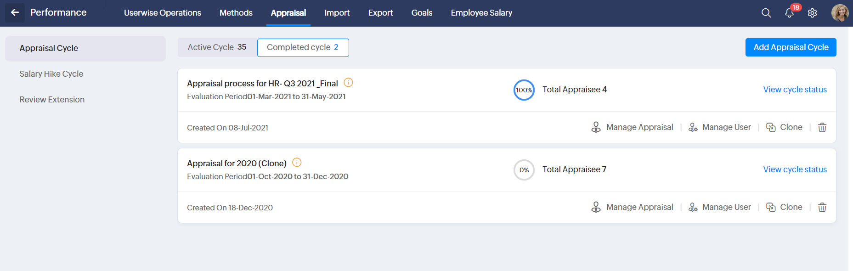Open Manage Appraisal for 2020 (Clone) cycle
The image size is (853, 271).
[633, 207]
